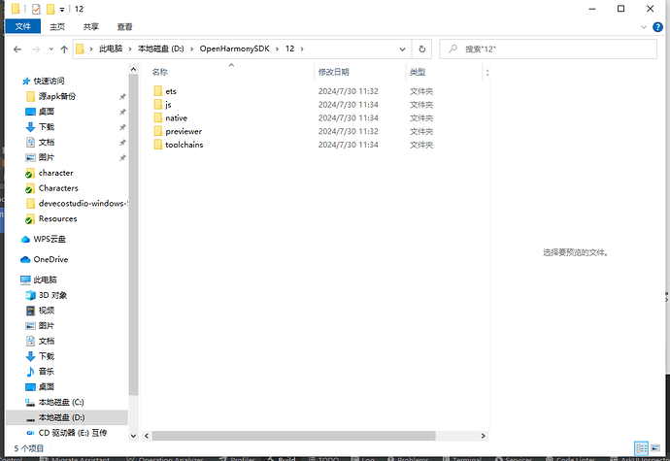Switch to the 共享 ribbon tab
Screen dimensions: 670x461
pos(90,26)
